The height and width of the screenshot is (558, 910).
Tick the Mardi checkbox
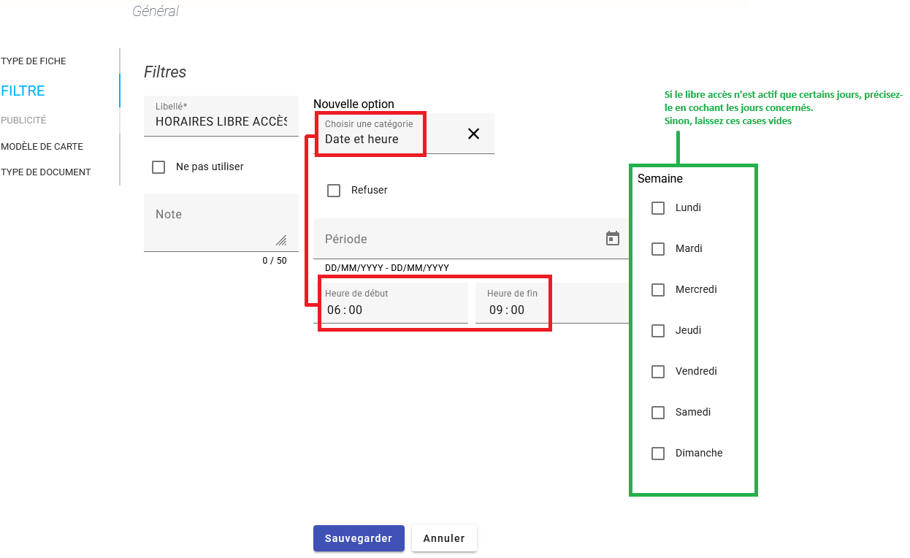pos(658,249)
